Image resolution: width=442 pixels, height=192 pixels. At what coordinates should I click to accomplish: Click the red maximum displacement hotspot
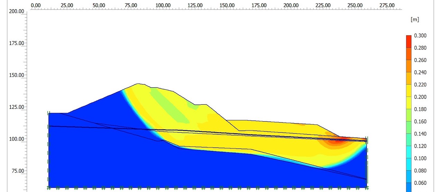(339, 140)
